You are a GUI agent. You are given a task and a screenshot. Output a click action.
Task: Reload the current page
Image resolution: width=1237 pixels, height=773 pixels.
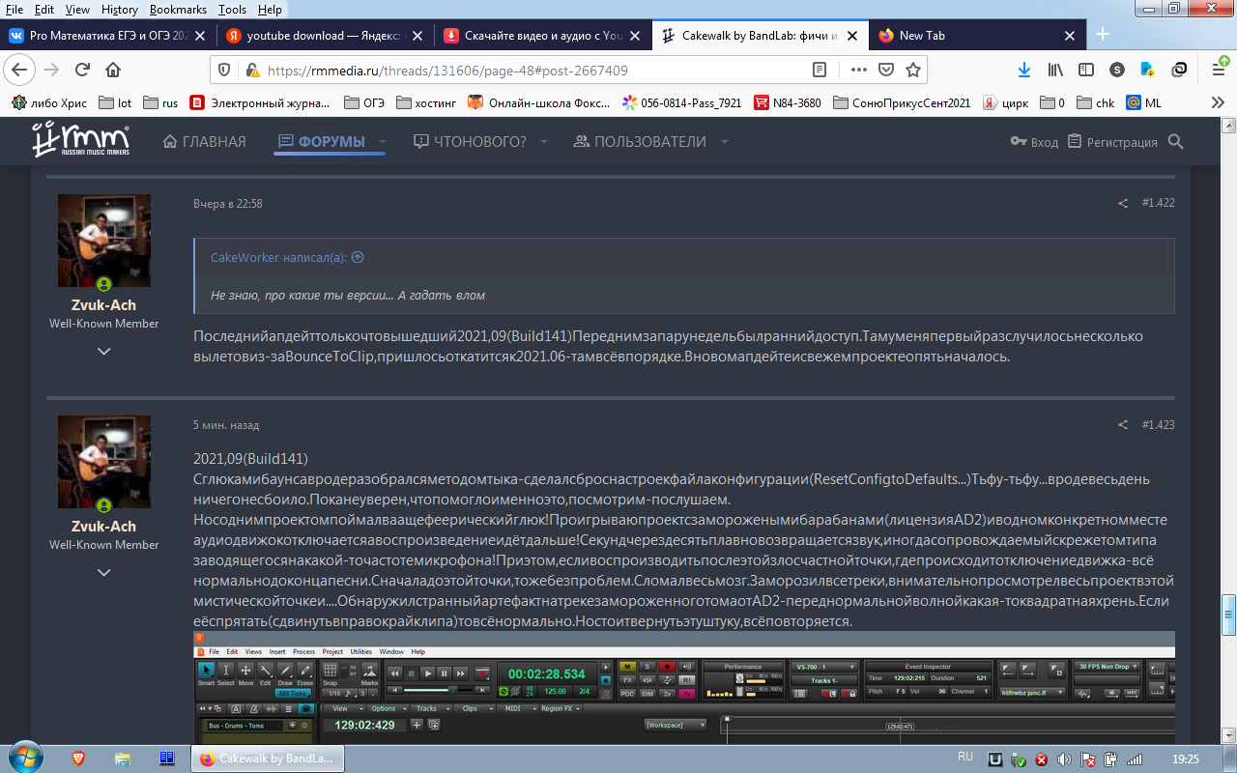pyautogui.click(x=82, y=70)
